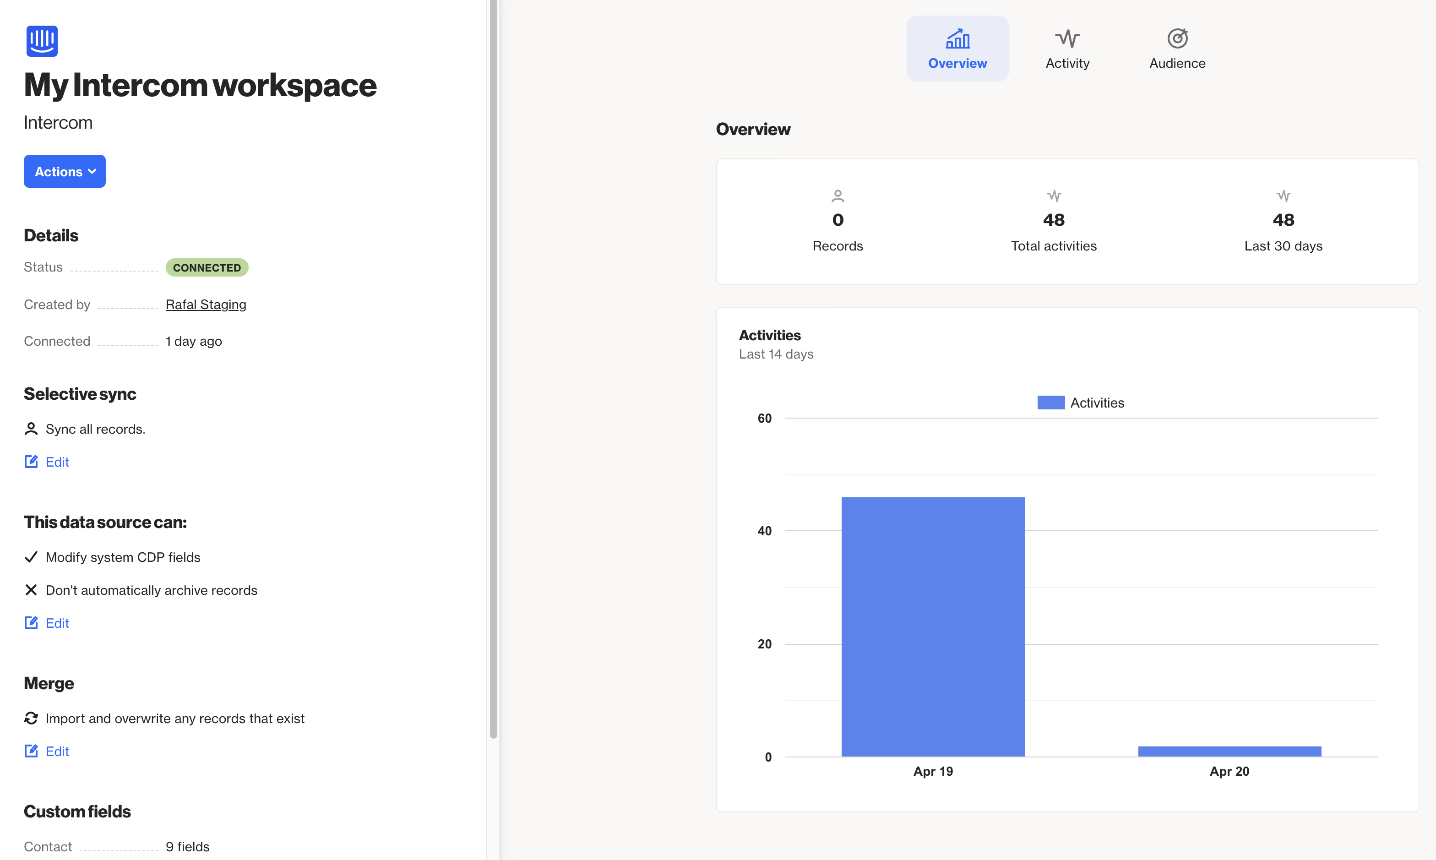Screen dimensions: 1436x860
Task: Click the pulse icon above Last 30 days
Action: pyautogui.click(x=1283, y=196)
